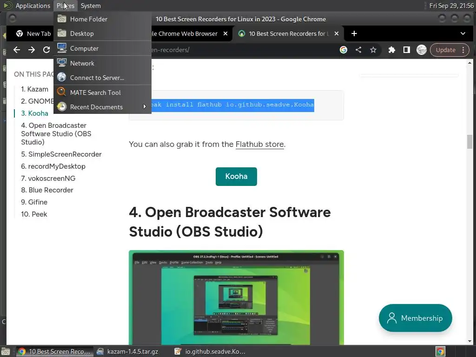Launch MATE Search Tool

click(102, 93)
